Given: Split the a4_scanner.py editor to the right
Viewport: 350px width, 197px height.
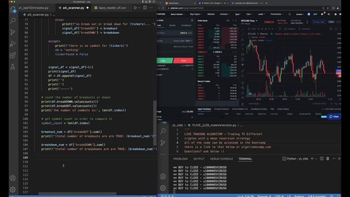Looking at the screenshot, I should (145, 8).
